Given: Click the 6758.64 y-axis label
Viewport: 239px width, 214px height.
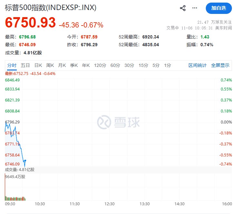Looking at the screenshot, I should pyautogui.click(x=12, y=155).
